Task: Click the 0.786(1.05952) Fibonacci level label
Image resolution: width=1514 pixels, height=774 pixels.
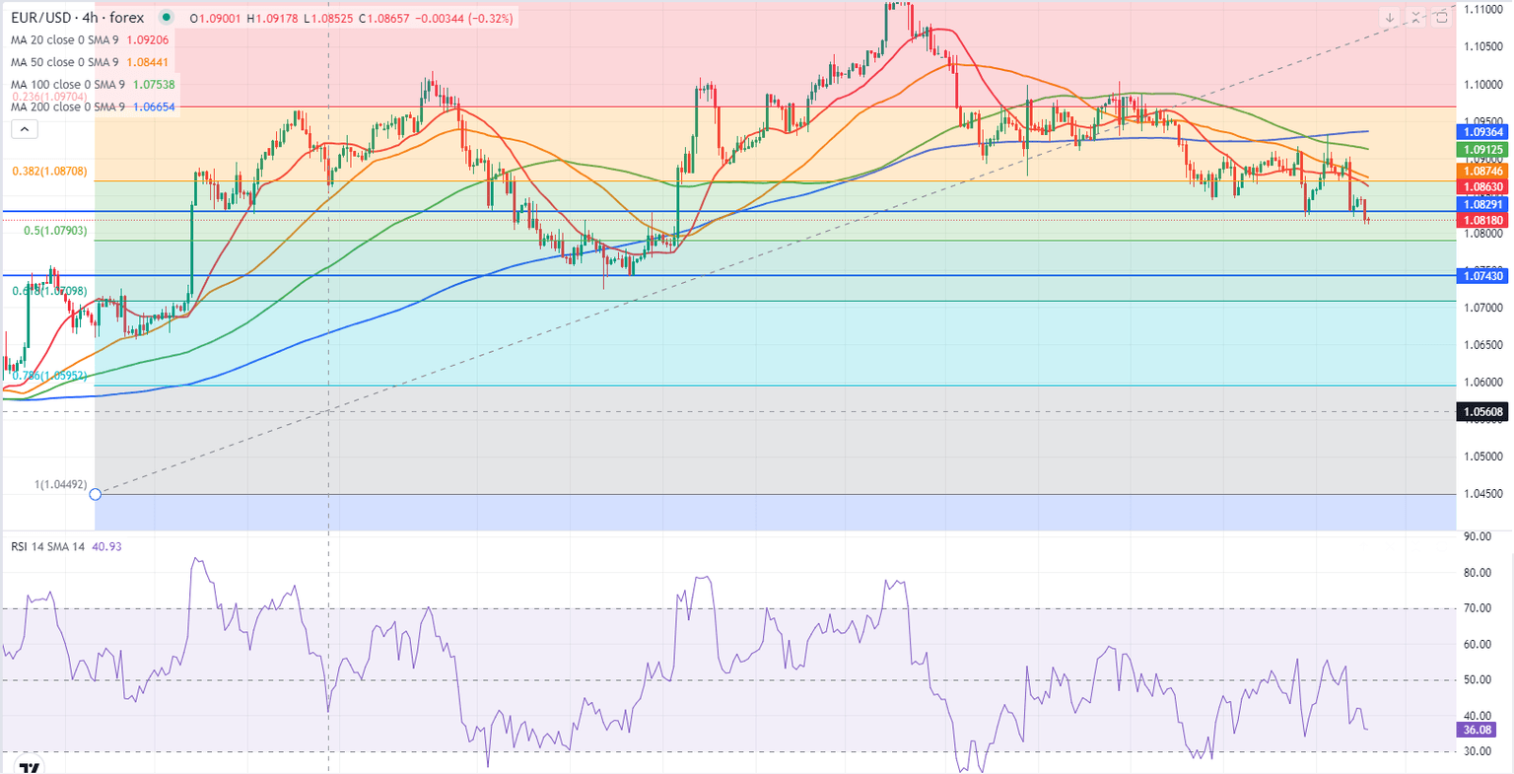Action: coord(50,376)
